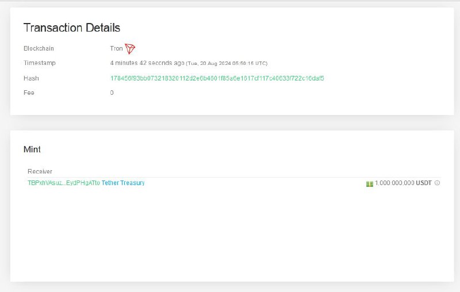Click the Tether Treasury label link
This screenshot has height=292, width=460.
pyautogui.click(x=123, y=183)
